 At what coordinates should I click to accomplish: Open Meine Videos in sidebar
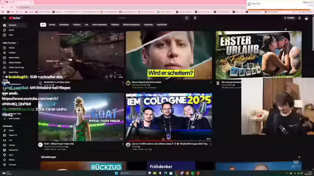pyautogui.click(x=14, y=58)
